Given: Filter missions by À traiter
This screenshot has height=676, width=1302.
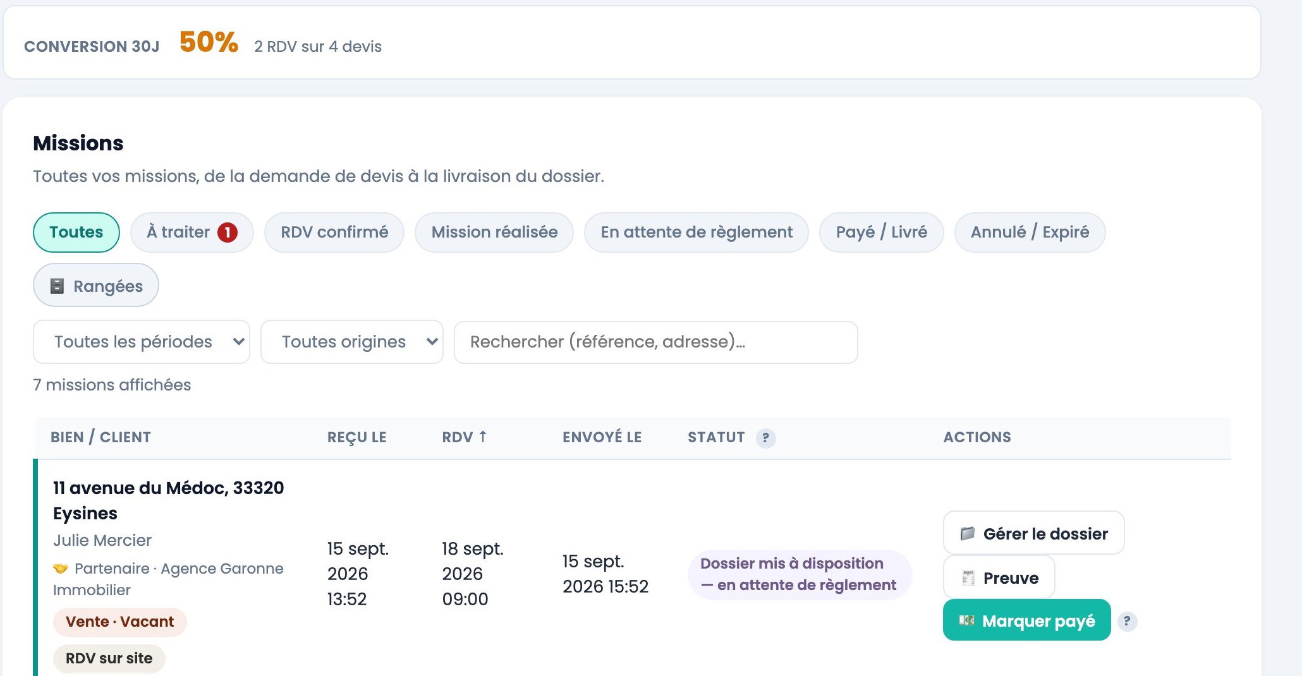Looking at the screenshot, I should click(192, 232).
